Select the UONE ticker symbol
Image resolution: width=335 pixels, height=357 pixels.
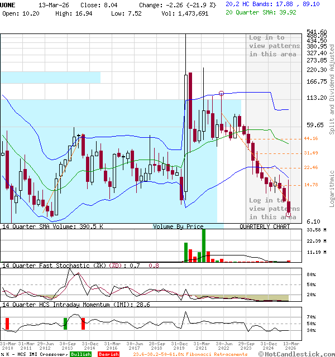pyautogui.click(x=9, y=4)
